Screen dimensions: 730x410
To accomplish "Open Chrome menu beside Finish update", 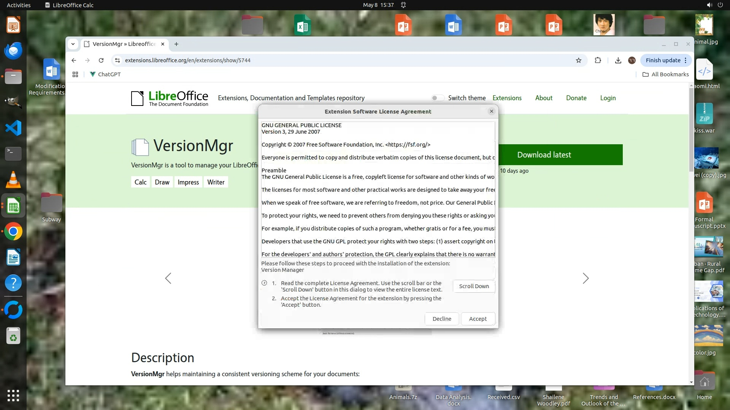I will coord(686,60).
